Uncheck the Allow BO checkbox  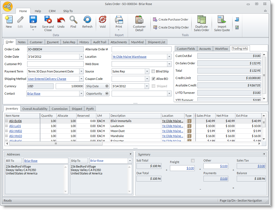(154, 79)
